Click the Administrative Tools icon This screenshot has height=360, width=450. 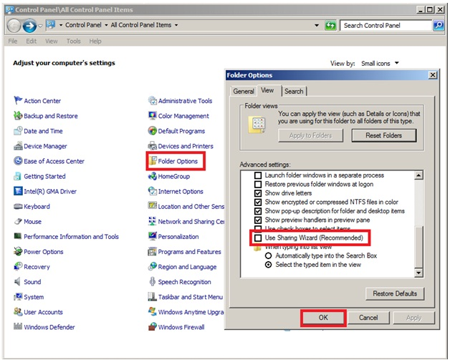(152, 100)
